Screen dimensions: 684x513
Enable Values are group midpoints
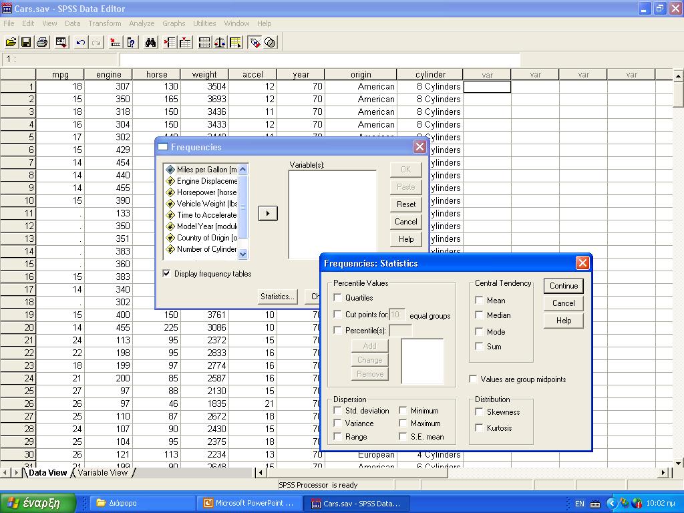pyautogui.click(x=473, y=379)
